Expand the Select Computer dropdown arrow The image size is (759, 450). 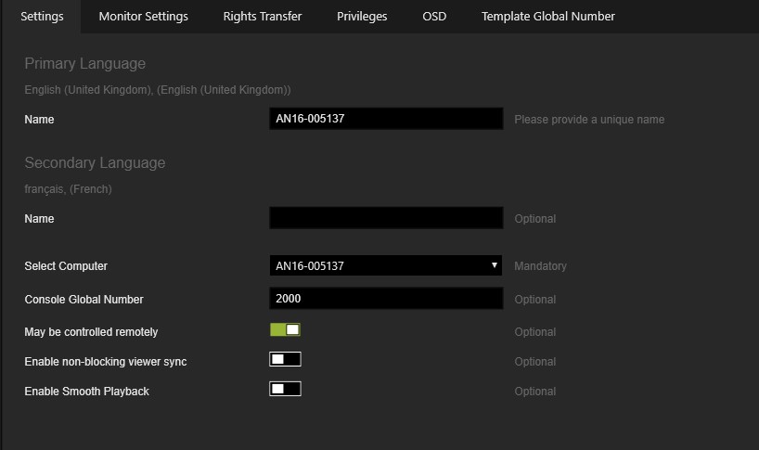coord(495,265)
